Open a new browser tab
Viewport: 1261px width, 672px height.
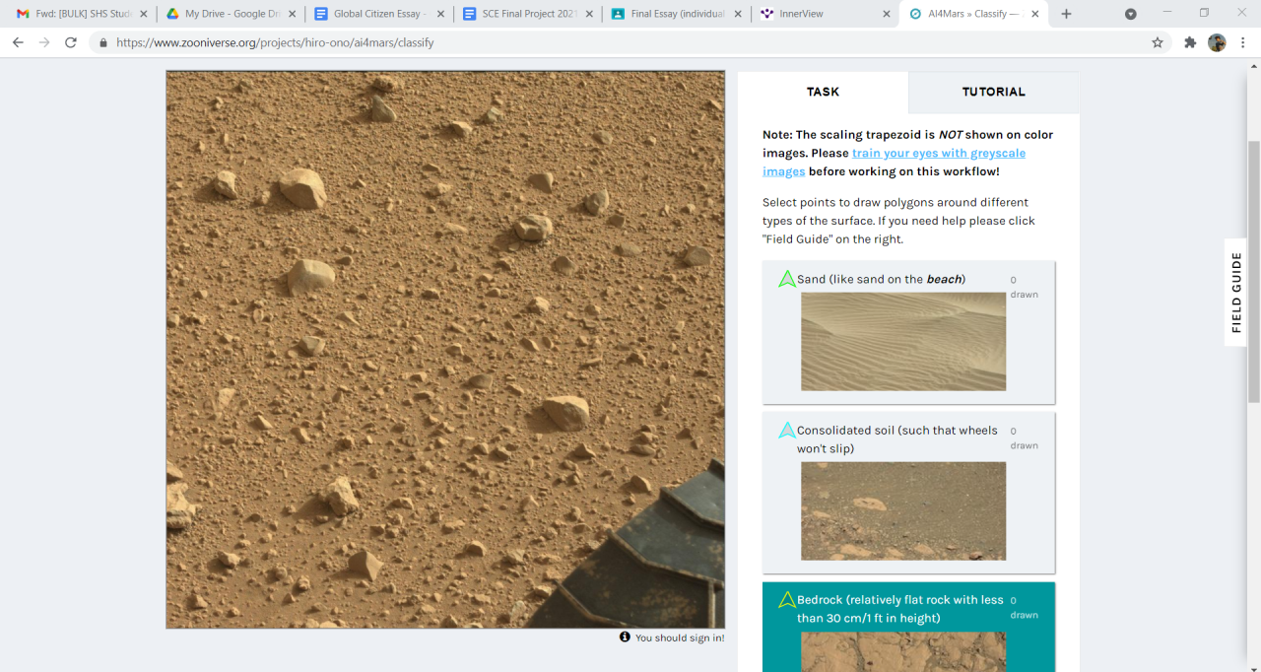[1066, 14]
